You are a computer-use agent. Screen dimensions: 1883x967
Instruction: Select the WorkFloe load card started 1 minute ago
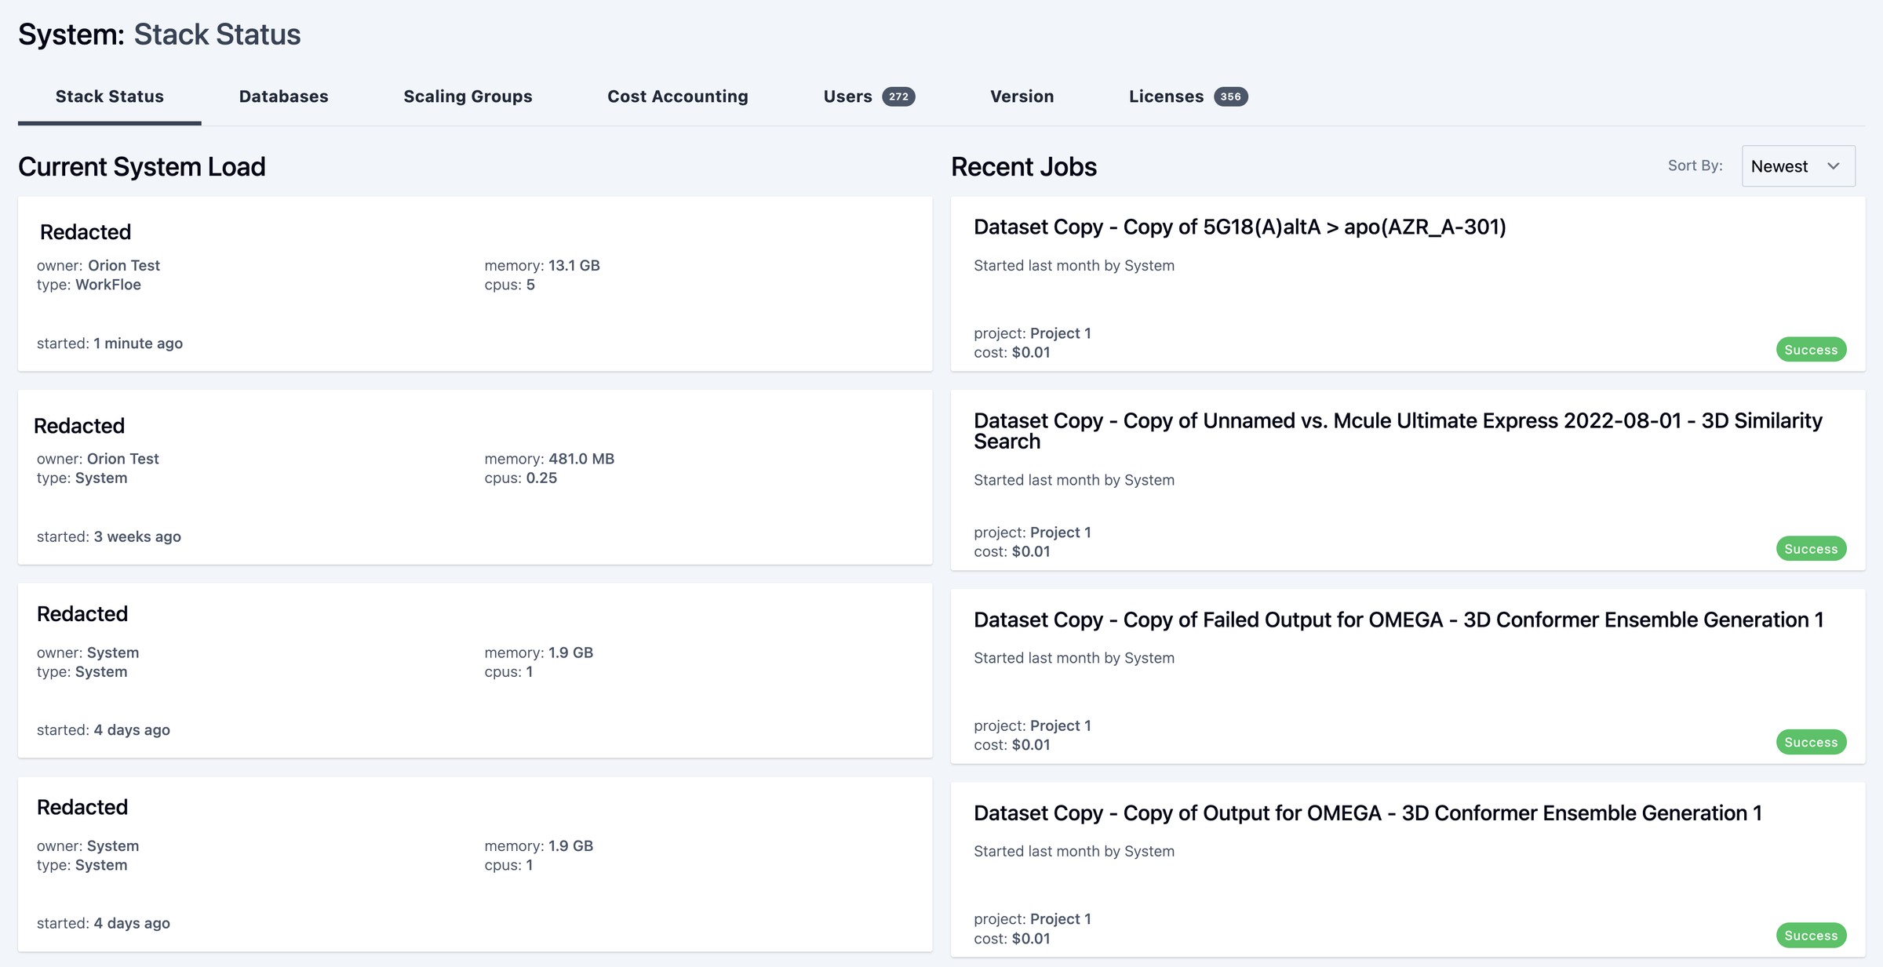coord(475,284)
